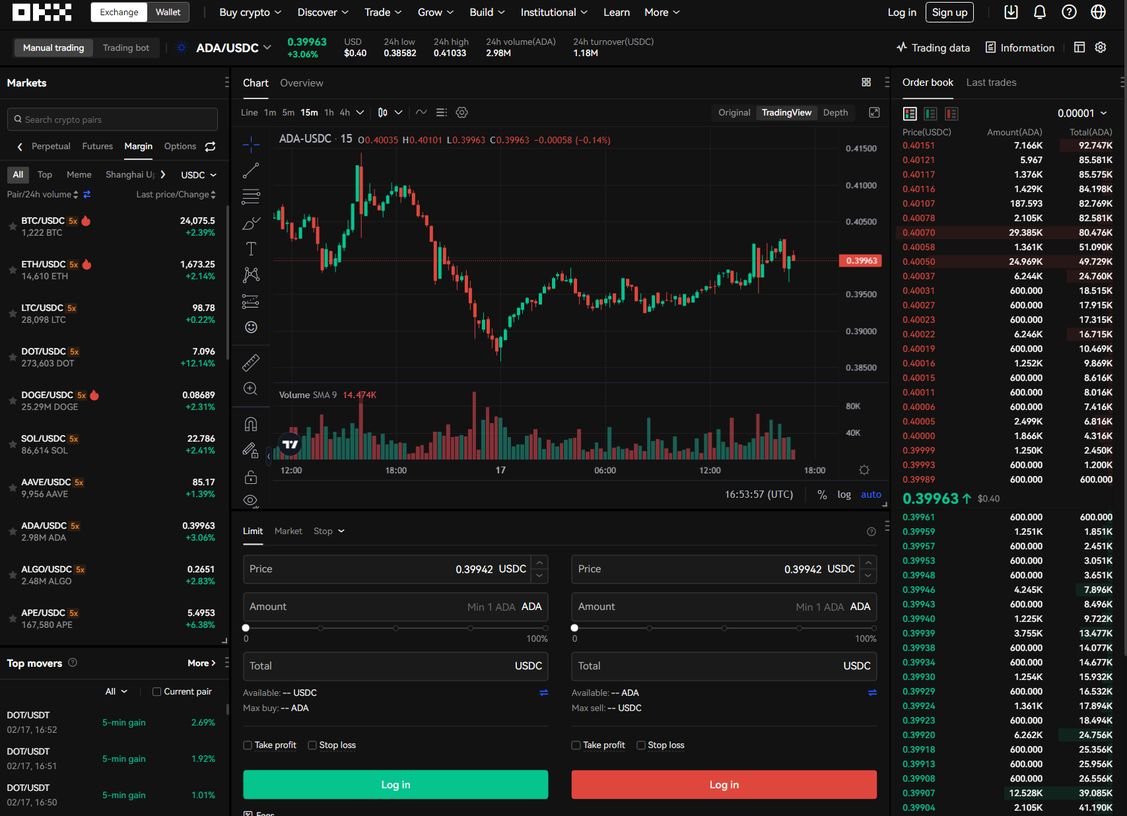Enable Stop loss on sell form

pos(640,745)
